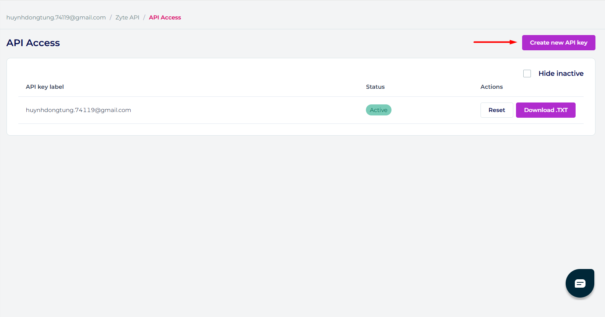The image size is (605, 317).
Task: Click the slash separator before API Access breadcrumb
Action: tap(144, 18)
